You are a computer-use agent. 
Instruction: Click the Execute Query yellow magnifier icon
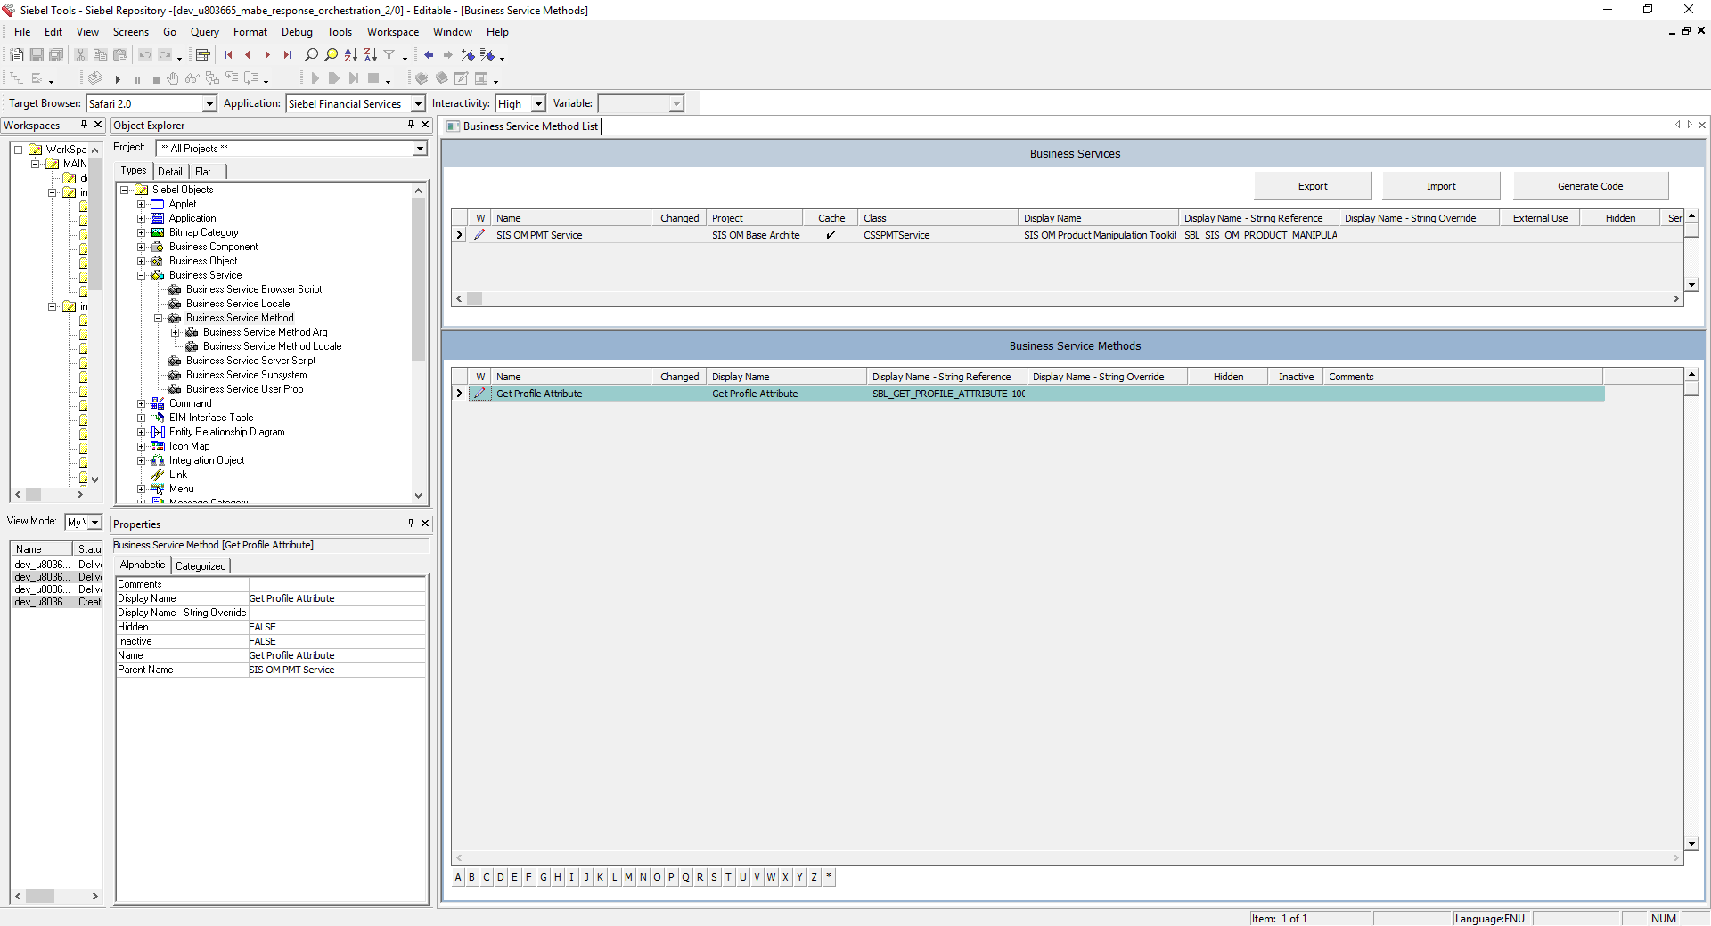tap(331, 55)
